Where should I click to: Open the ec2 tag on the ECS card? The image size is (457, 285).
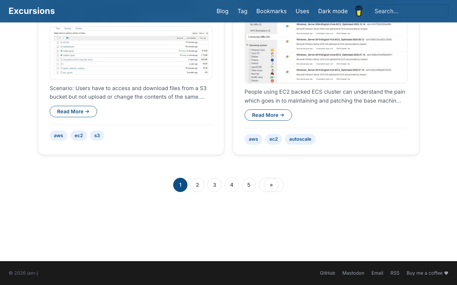click(x=273, y=139)
